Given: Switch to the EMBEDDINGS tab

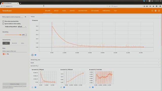Looking at the screenshot, I should pos(106,11).
